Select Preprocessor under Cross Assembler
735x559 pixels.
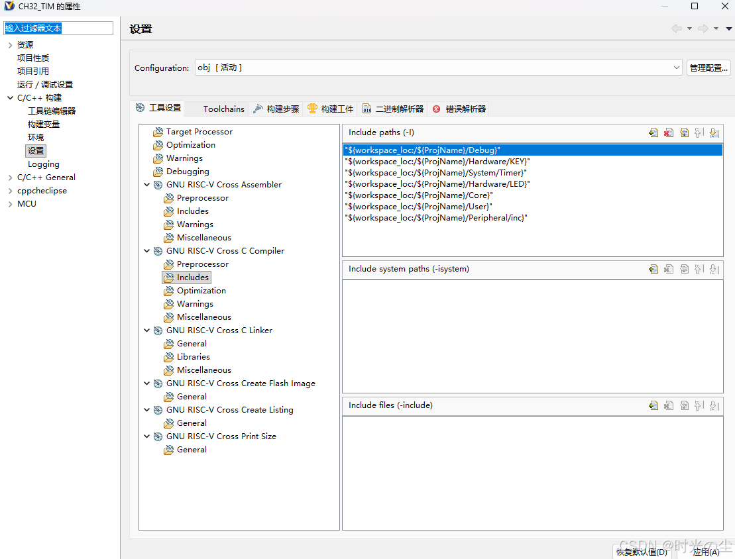click(203, 198)
